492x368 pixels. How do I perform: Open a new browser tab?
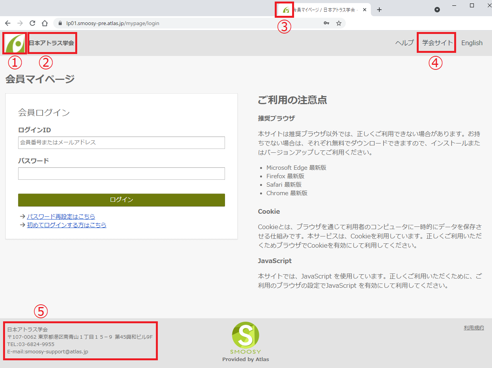click(x=379, y=10)
